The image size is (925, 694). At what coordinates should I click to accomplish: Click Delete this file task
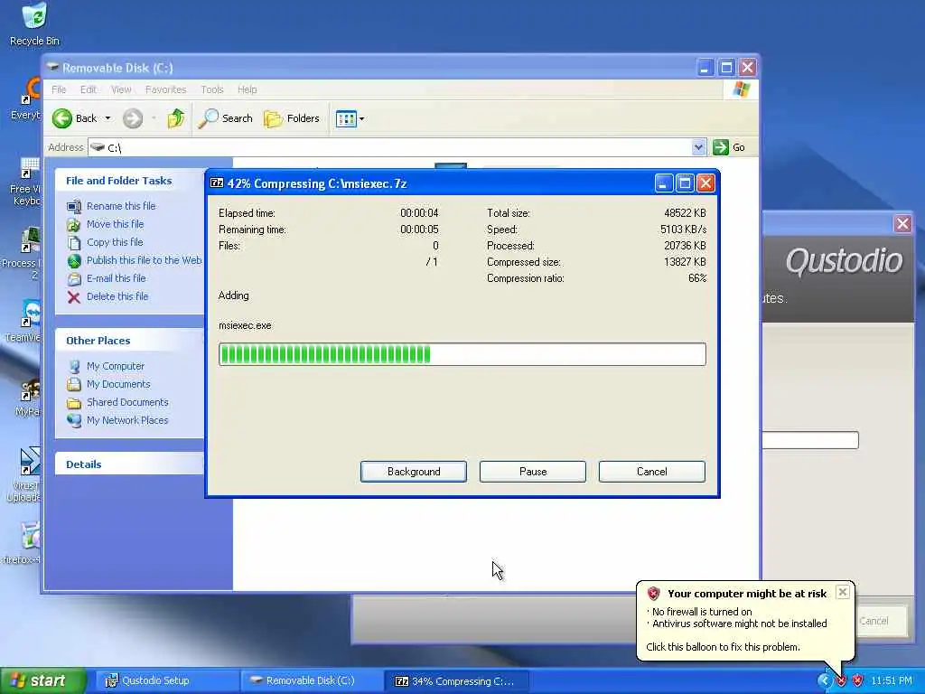click(x=117, y=296)
